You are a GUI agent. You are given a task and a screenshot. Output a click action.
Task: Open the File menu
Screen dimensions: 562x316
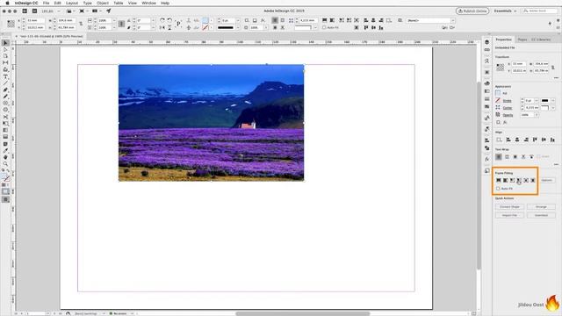tap(46, 3)
